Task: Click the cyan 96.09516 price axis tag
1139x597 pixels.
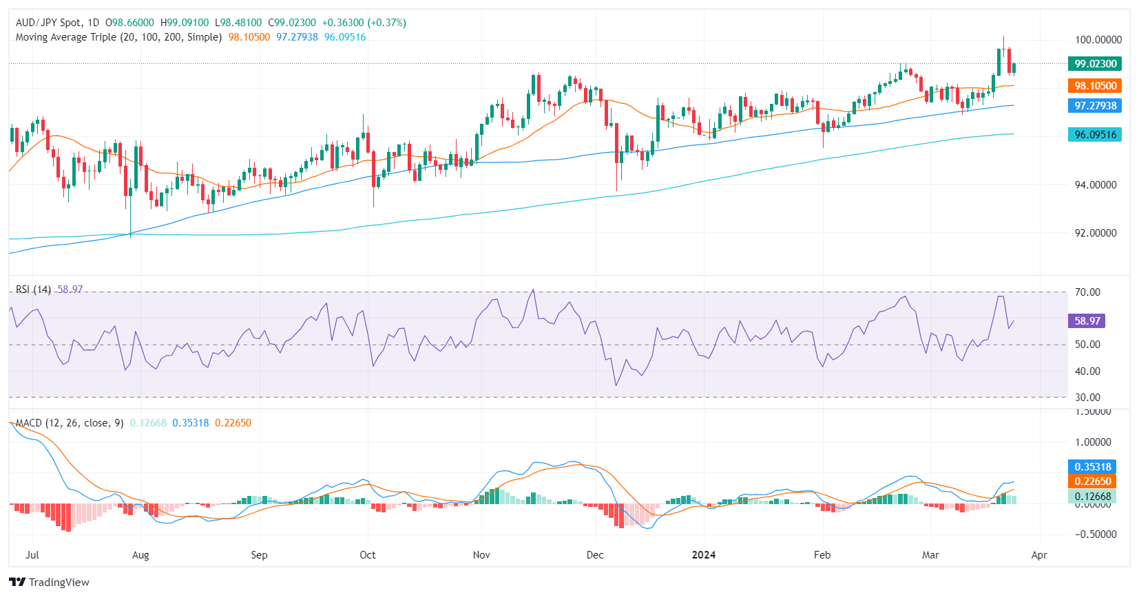Action: coord(1094,135)
